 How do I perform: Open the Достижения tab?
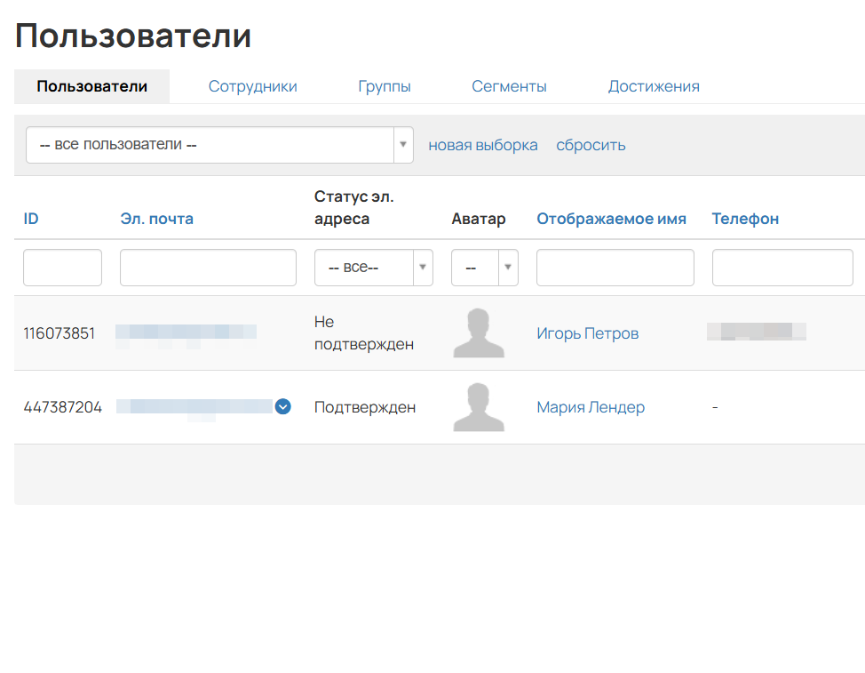pos(654,86)
